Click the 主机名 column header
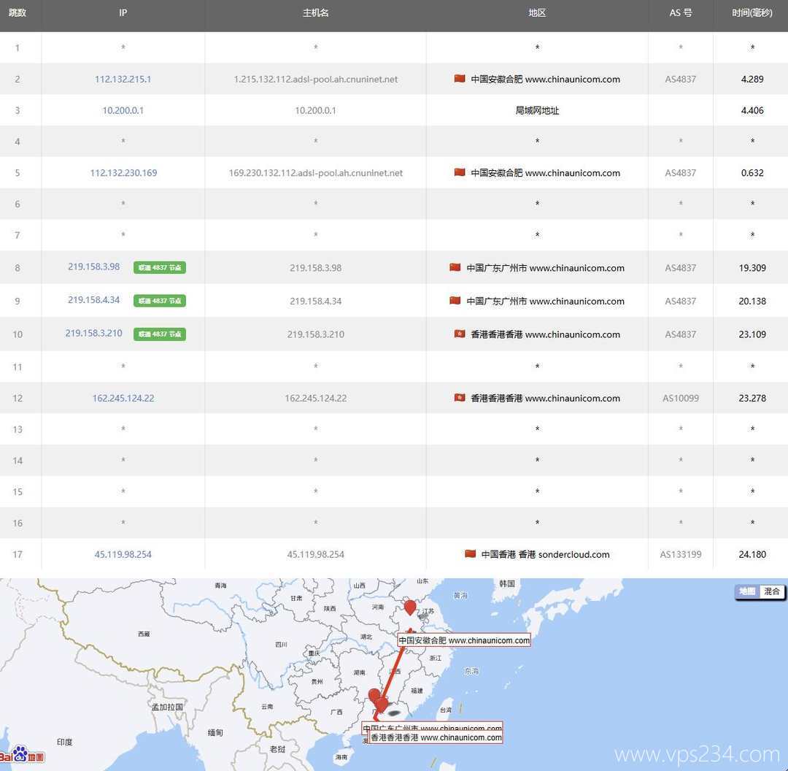The height and width of the screenshot is (771, 788). click(315, 13)
